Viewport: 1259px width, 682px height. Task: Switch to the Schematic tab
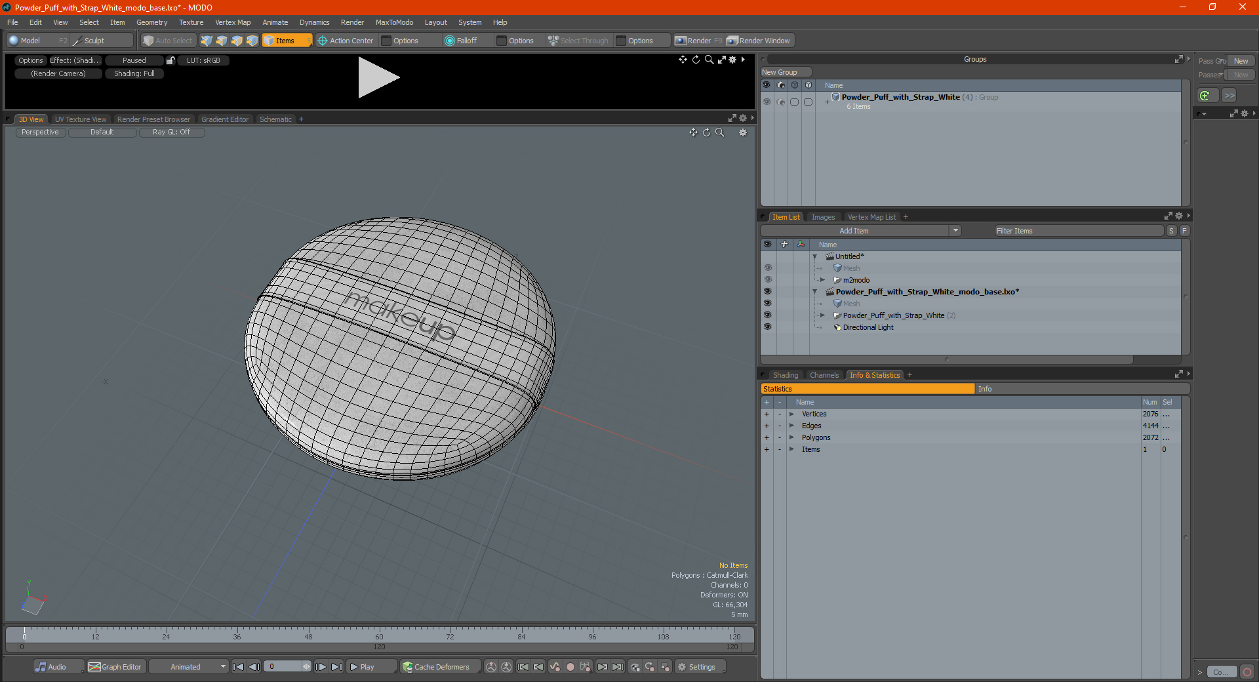pos(275,119)
